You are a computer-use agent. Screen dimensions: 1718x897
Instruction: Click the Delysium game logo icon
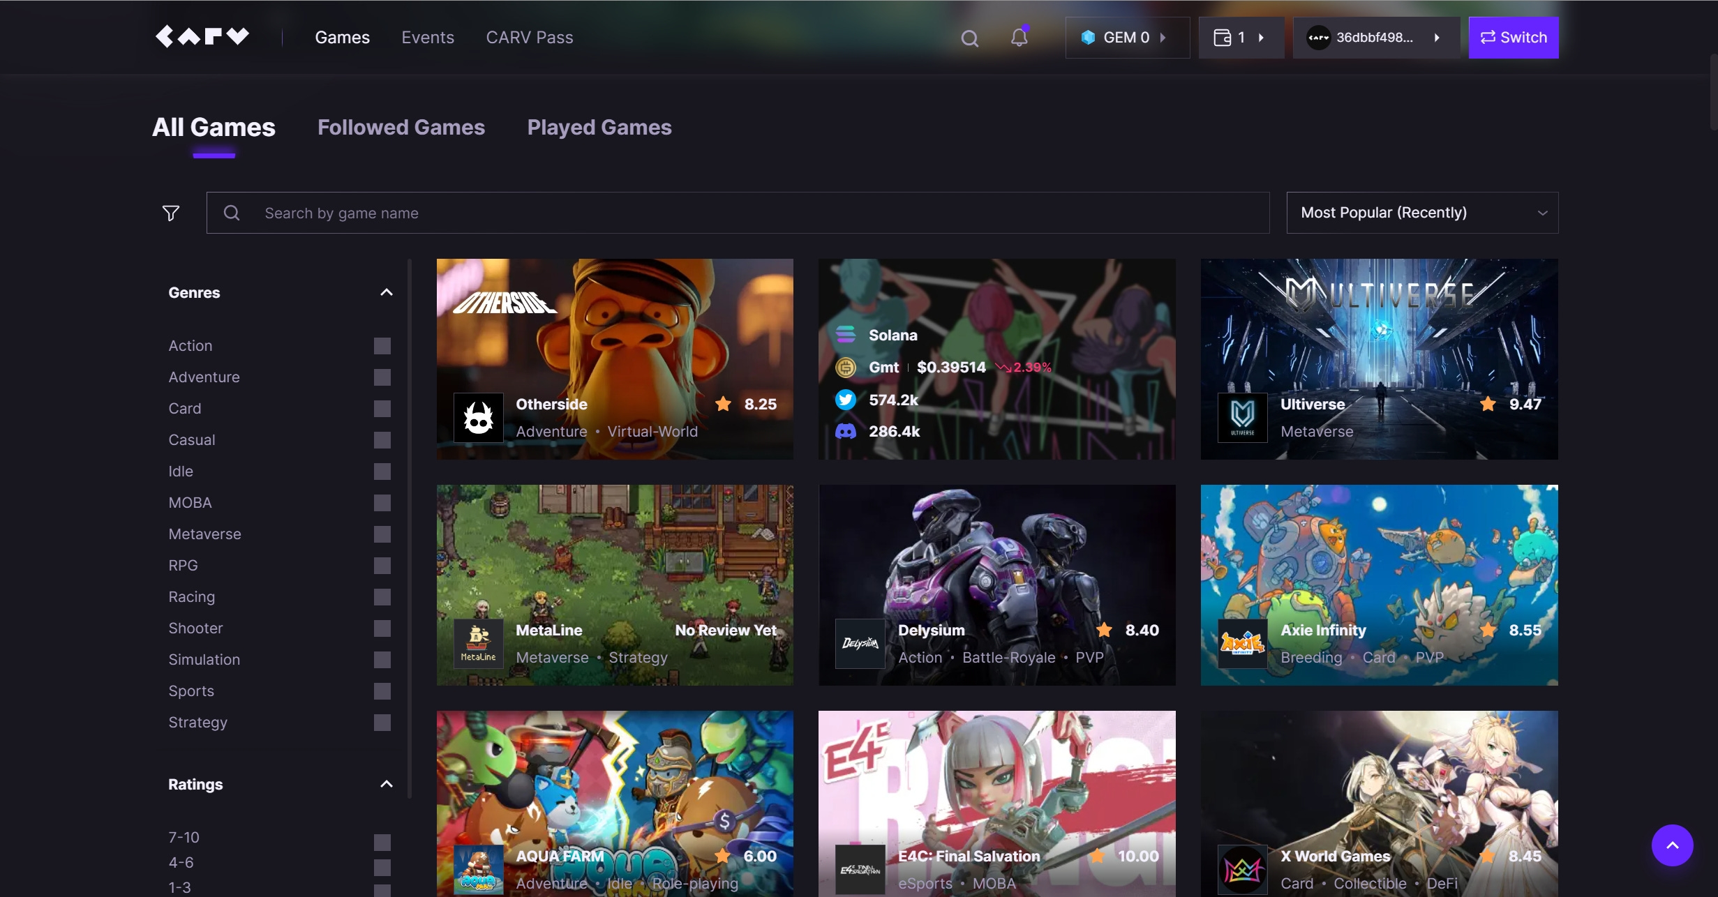click(860, 643)
